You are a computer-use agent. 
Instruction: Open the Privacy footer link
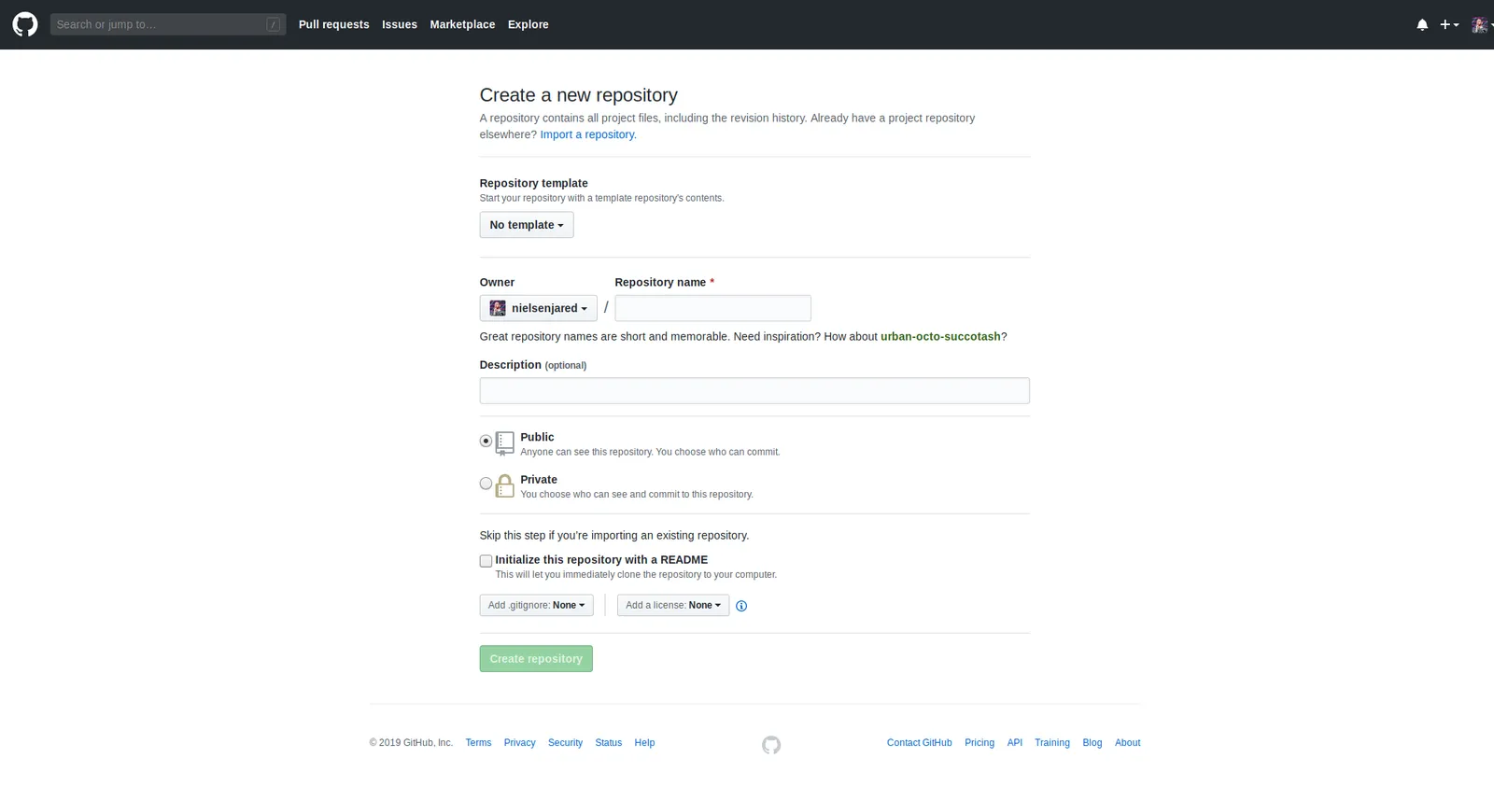pyautogui.click(x=519, y=743)
